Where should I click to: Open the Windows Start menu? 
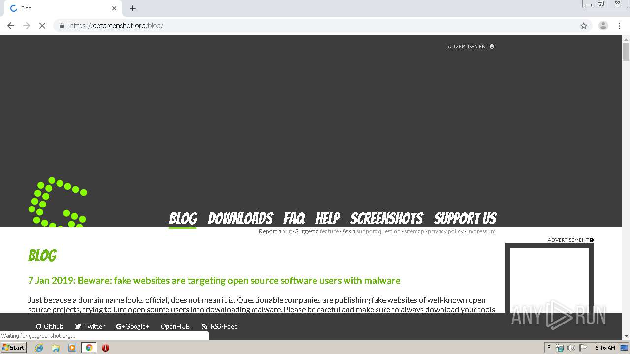pyautogui.click(x=13, y=348)
